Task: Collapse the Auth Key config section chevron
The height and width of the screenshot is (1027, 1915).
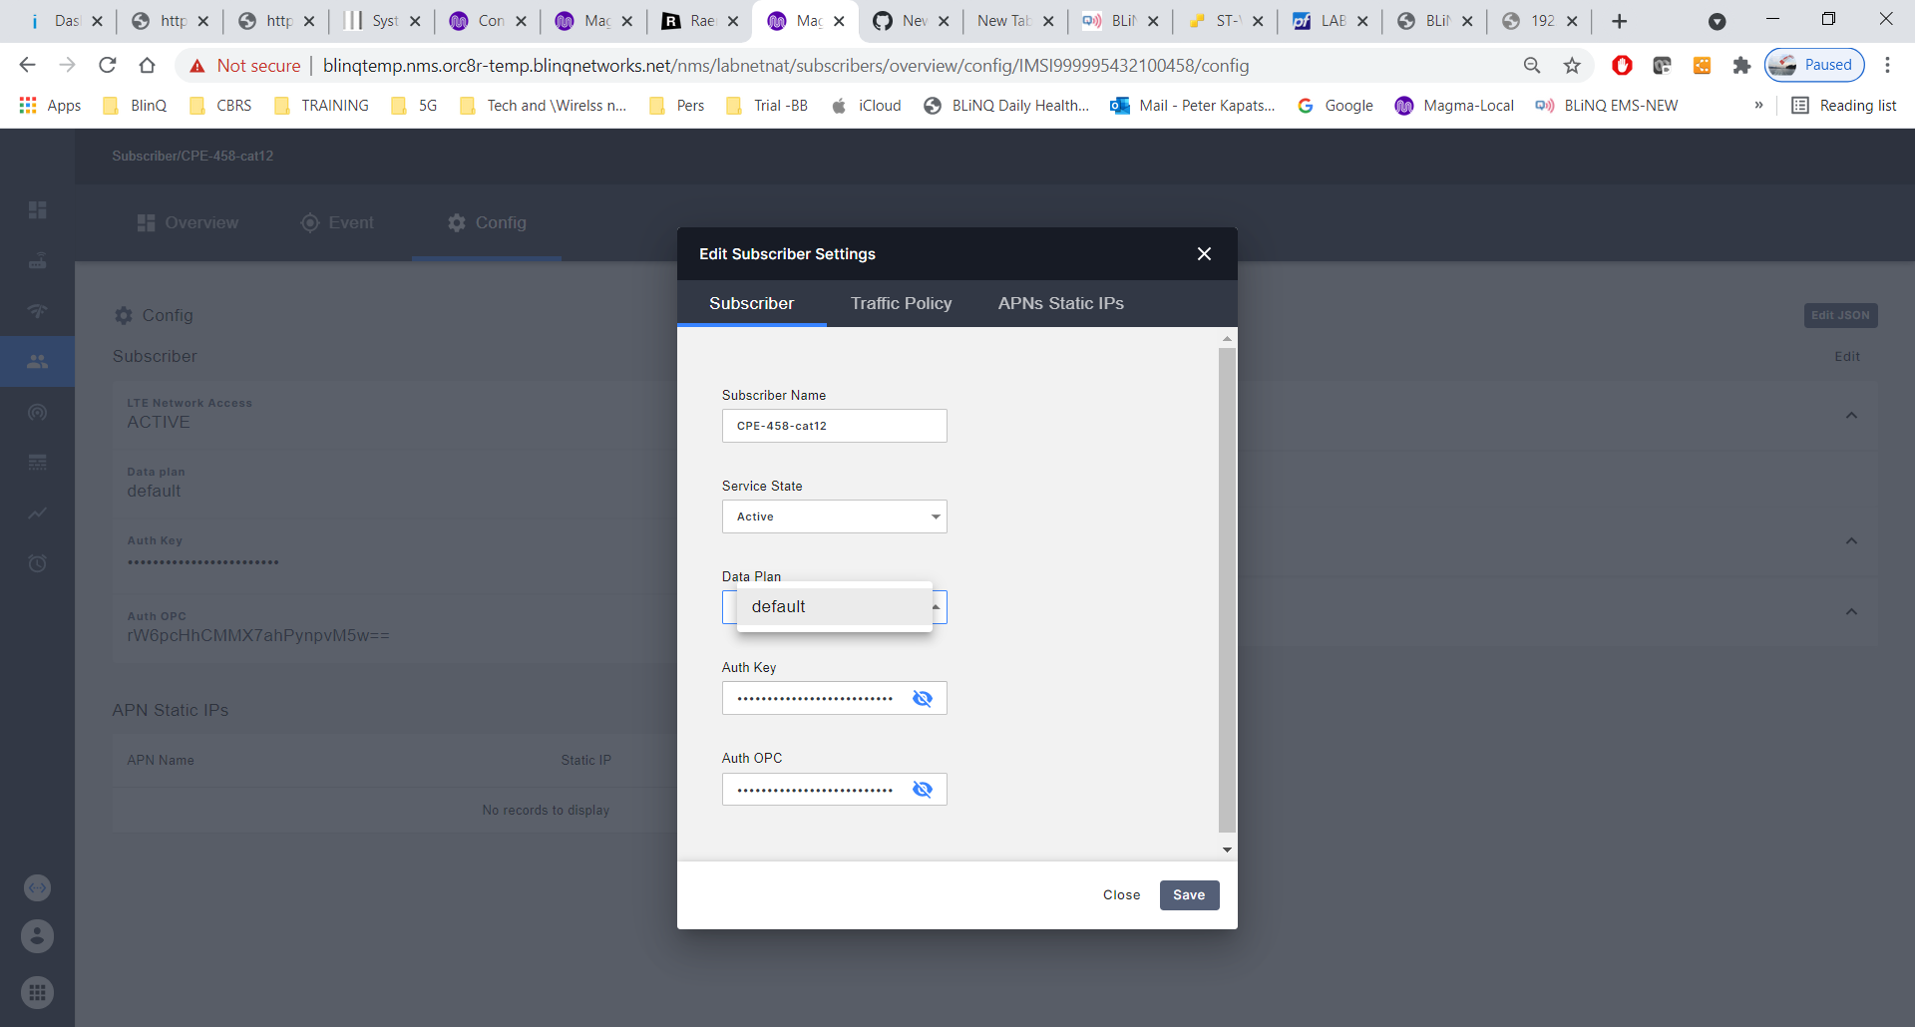Action: tap(1852, 540)
